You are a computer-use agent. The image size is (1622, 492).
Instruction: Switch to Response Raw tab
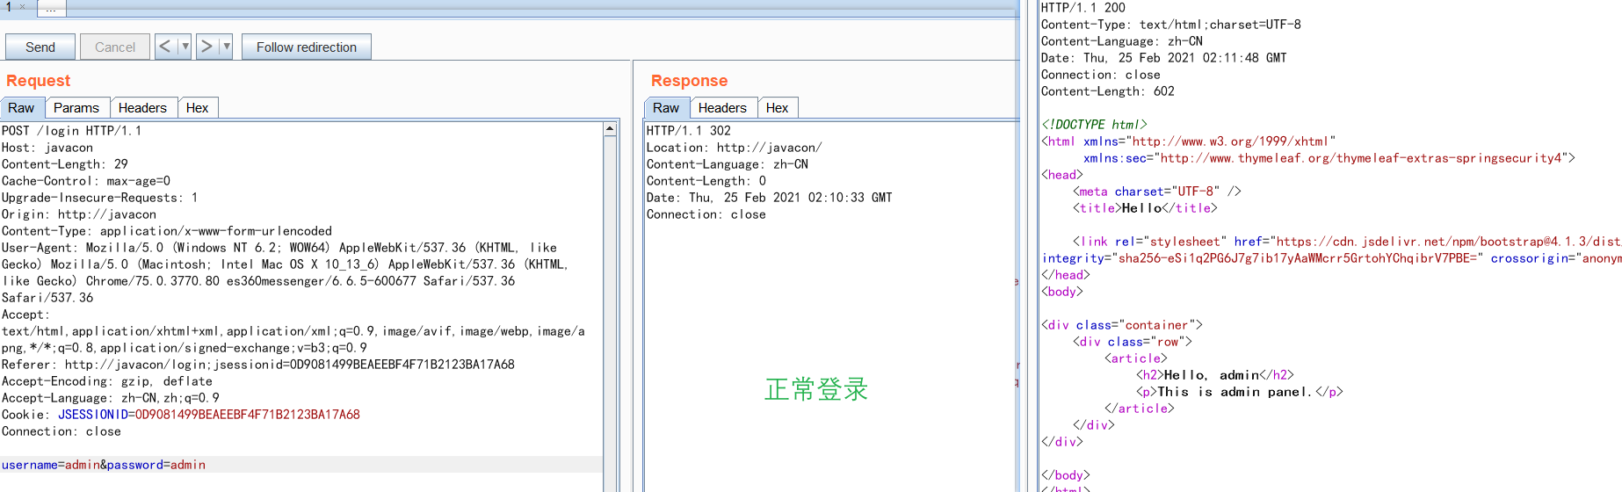[666, 108]
